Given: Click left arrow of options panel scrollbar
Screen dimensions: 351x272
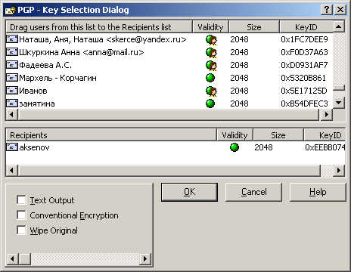Looking at the screenshot, I should coord(12,258).
